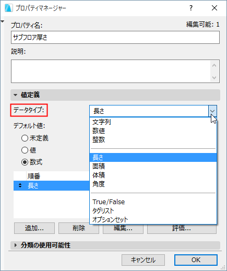Viewport: 227px width, 271px height.
Task: Click the データタイプ: label
Action: tap(29, 110)
